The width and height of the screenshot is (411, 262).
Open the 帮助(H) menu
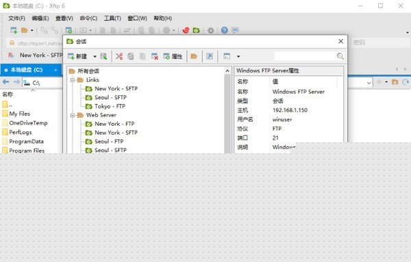(x=163, y=18)
